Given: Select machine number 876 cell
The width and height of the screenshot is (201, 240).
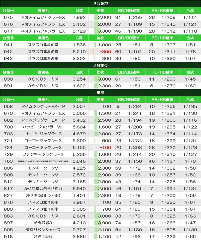Looking at the screenshot, I should click(x=8, y=202).
